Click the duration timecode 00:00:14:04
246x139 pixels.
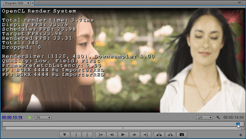point(233,117)
